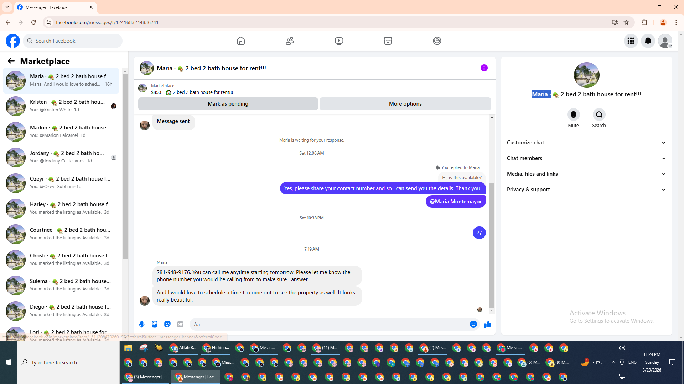The height and width of the screenshot is (384, 684).
Task: Open the Groups icon in top navigation
Action: (437, 41)
